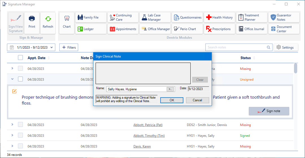Toggle the select-all checkbox in header
The height and width of the screenshot is (158, 305).
[x=20, y=58]
